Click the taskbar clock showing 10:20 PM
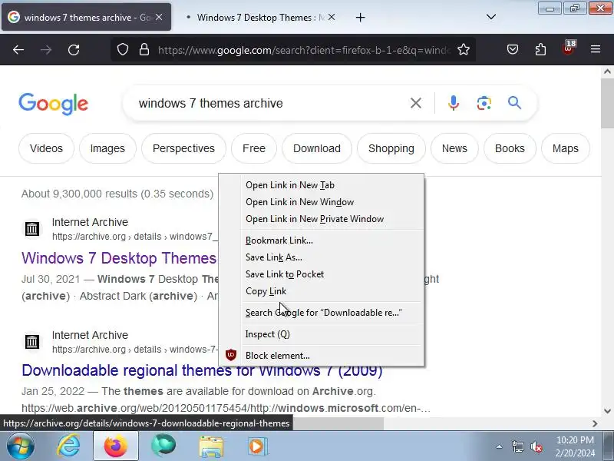 pos(575,446)
